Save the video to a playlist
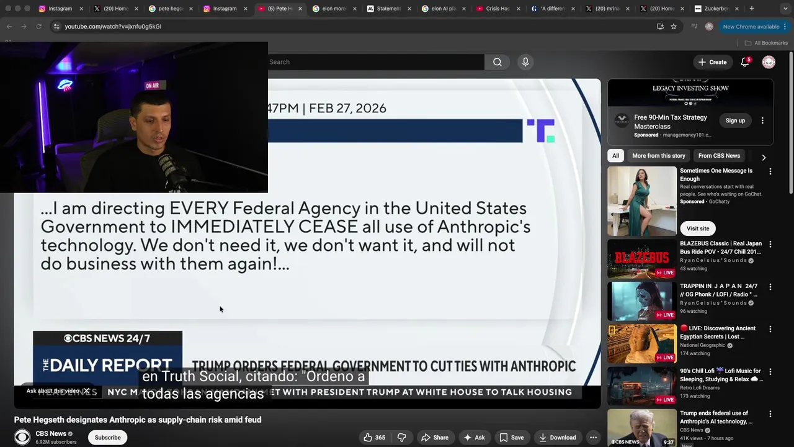 (x=512, y=438)
